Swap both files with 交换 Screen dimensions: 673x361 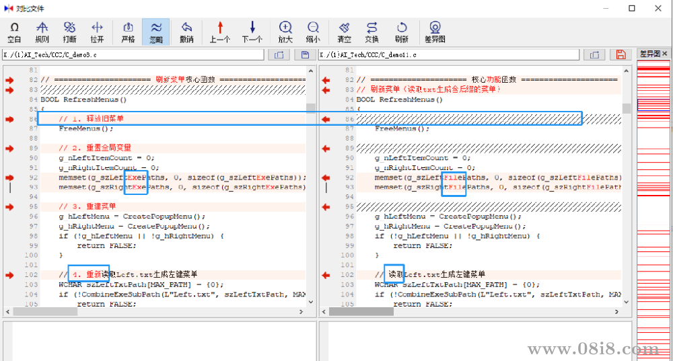(x=371, y=32)
